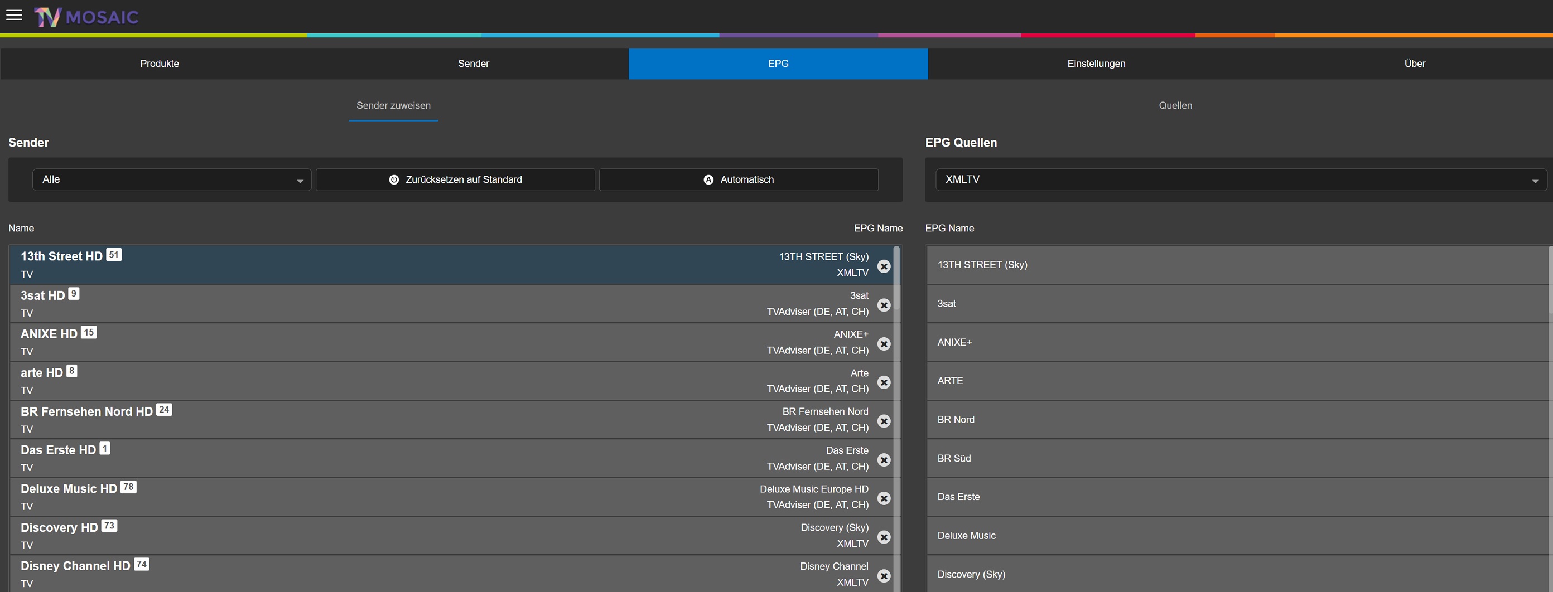Open the Alle channel filter dropdown
This screenshot has width=1553, height=592.
[172, 179]
